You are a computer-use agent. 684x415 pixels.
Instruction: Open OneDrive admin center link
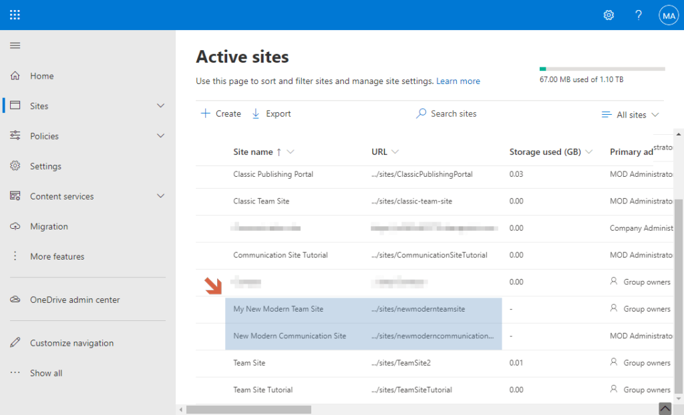(75, 300)
